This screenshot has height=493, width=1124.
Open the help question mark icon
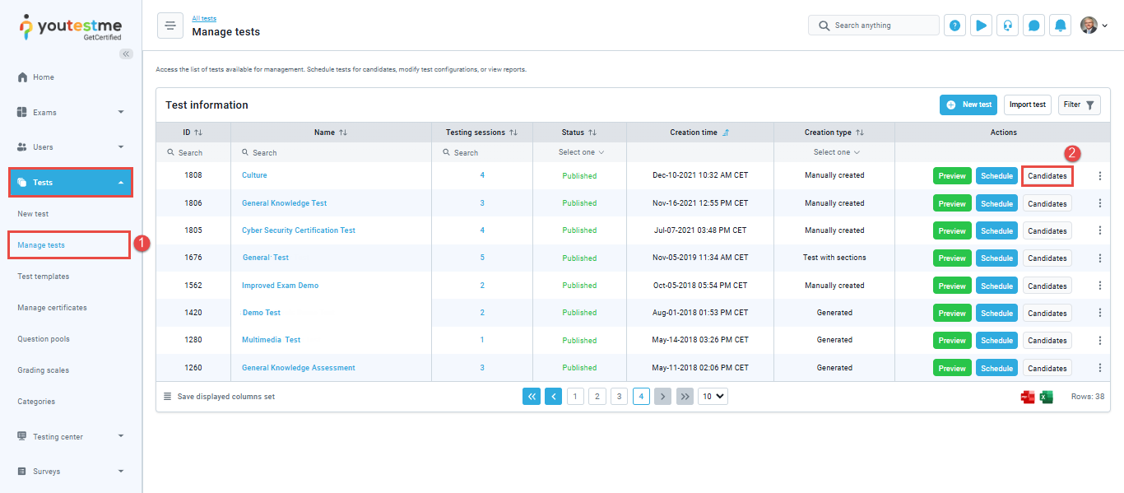coord(954,26)
